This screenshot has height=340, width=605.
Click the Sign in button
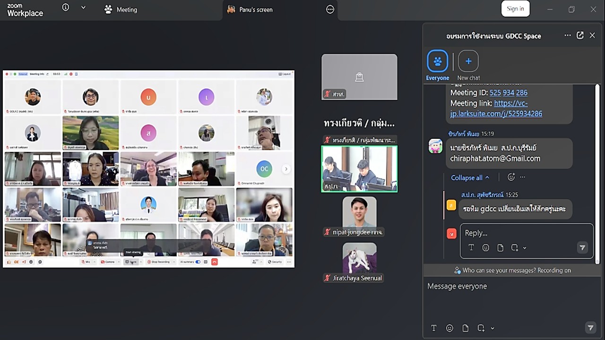(515, 8)
